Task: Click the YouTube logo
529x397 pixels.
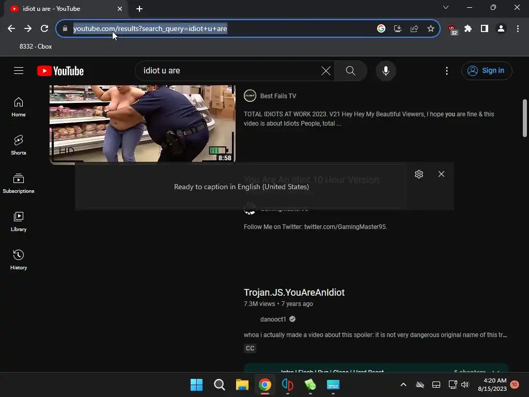Action: [x=60, y=71]
